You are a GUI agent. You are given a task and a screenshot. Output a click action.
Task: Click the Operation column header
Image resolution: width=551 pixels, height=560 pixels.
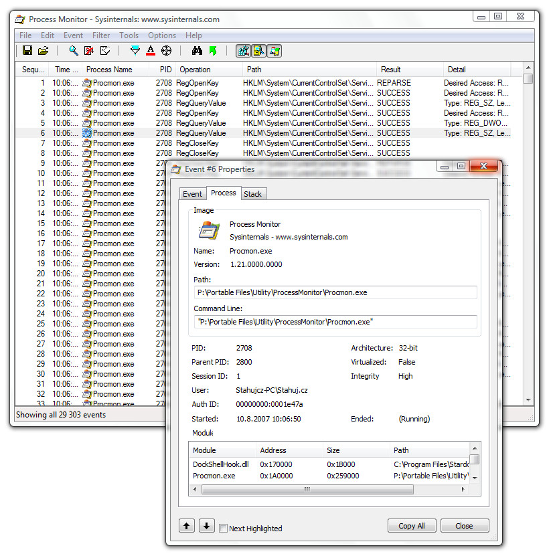point(209,70)
